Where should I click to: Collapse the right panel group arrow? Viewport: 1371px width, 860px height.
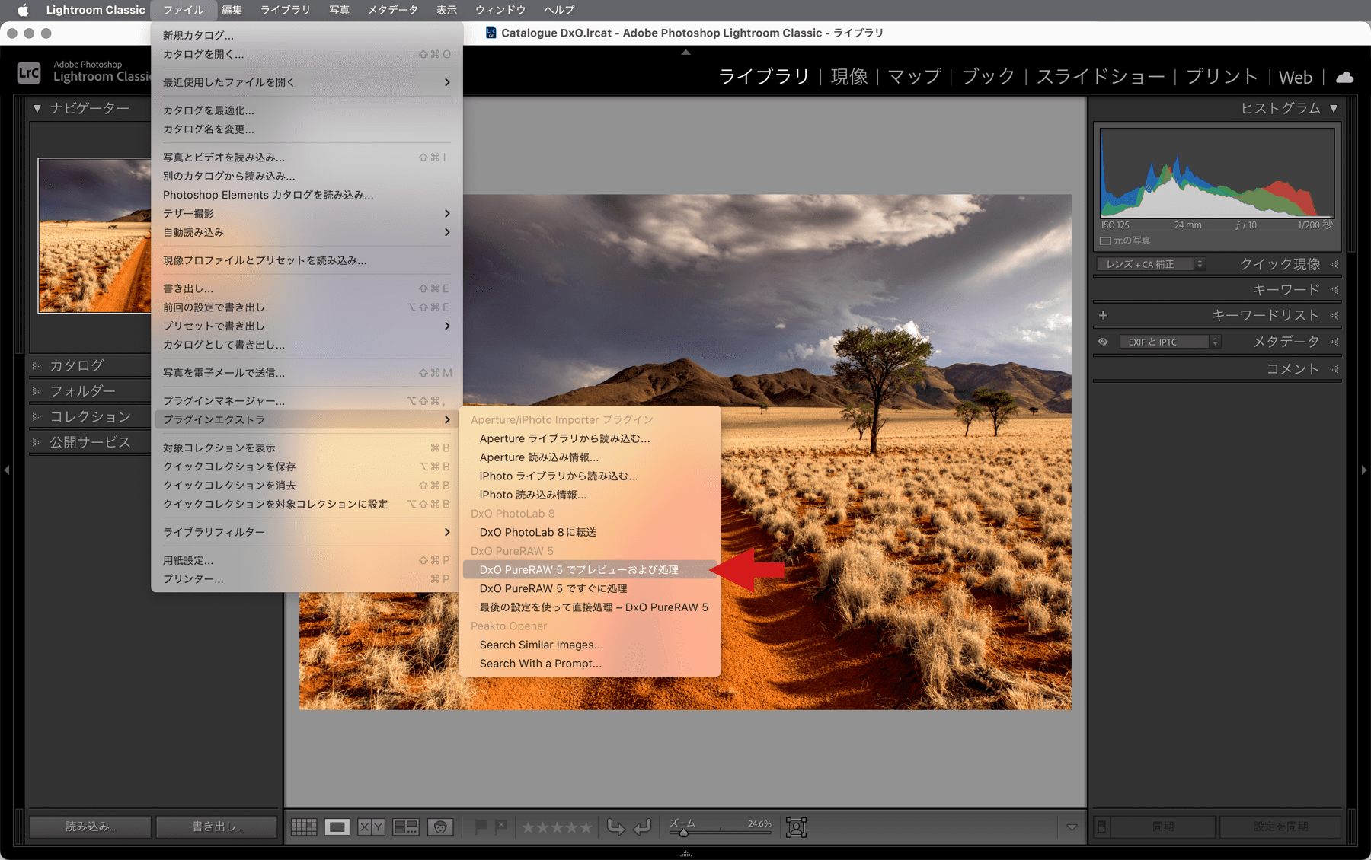pos(1364,470)
